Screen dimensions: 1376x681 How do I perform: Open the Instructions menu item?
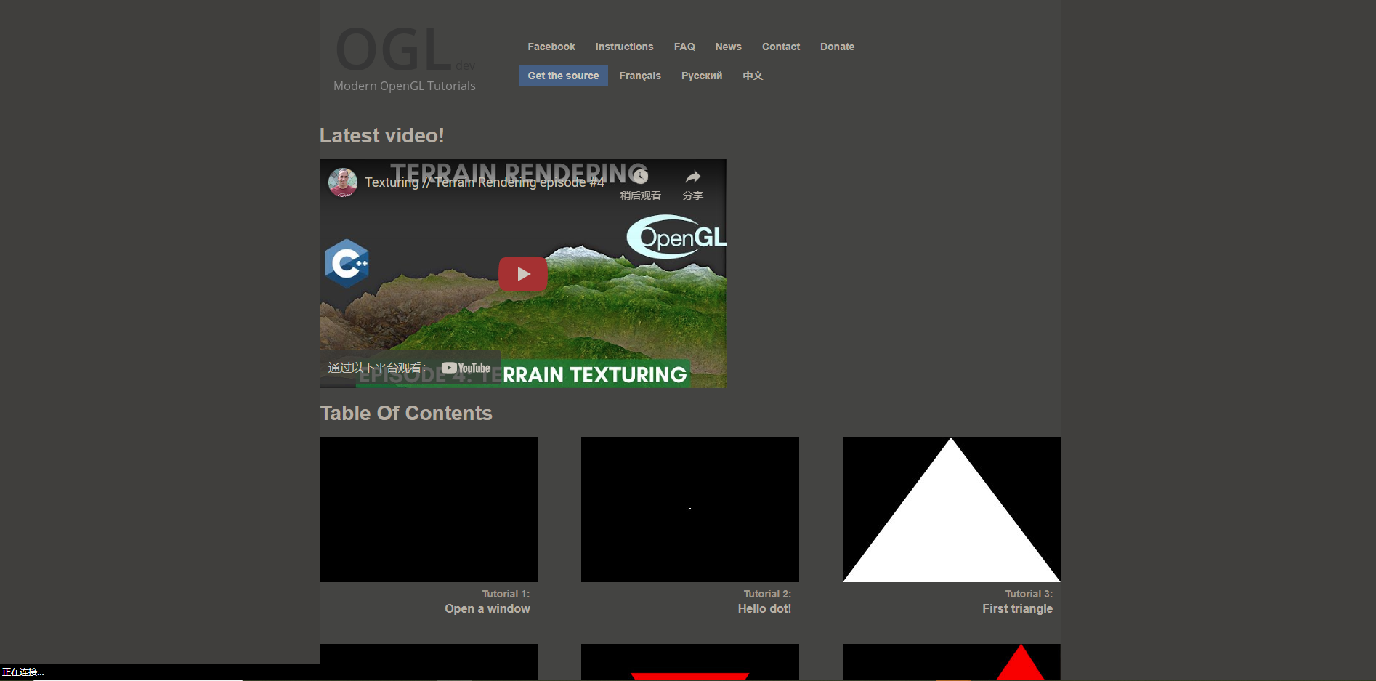[x=625, y=47]
